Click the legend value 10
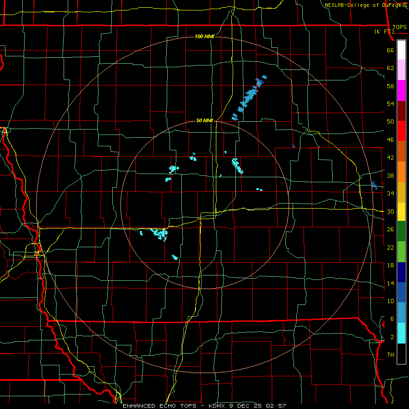409x409 pixels. (x=390, y=301)
